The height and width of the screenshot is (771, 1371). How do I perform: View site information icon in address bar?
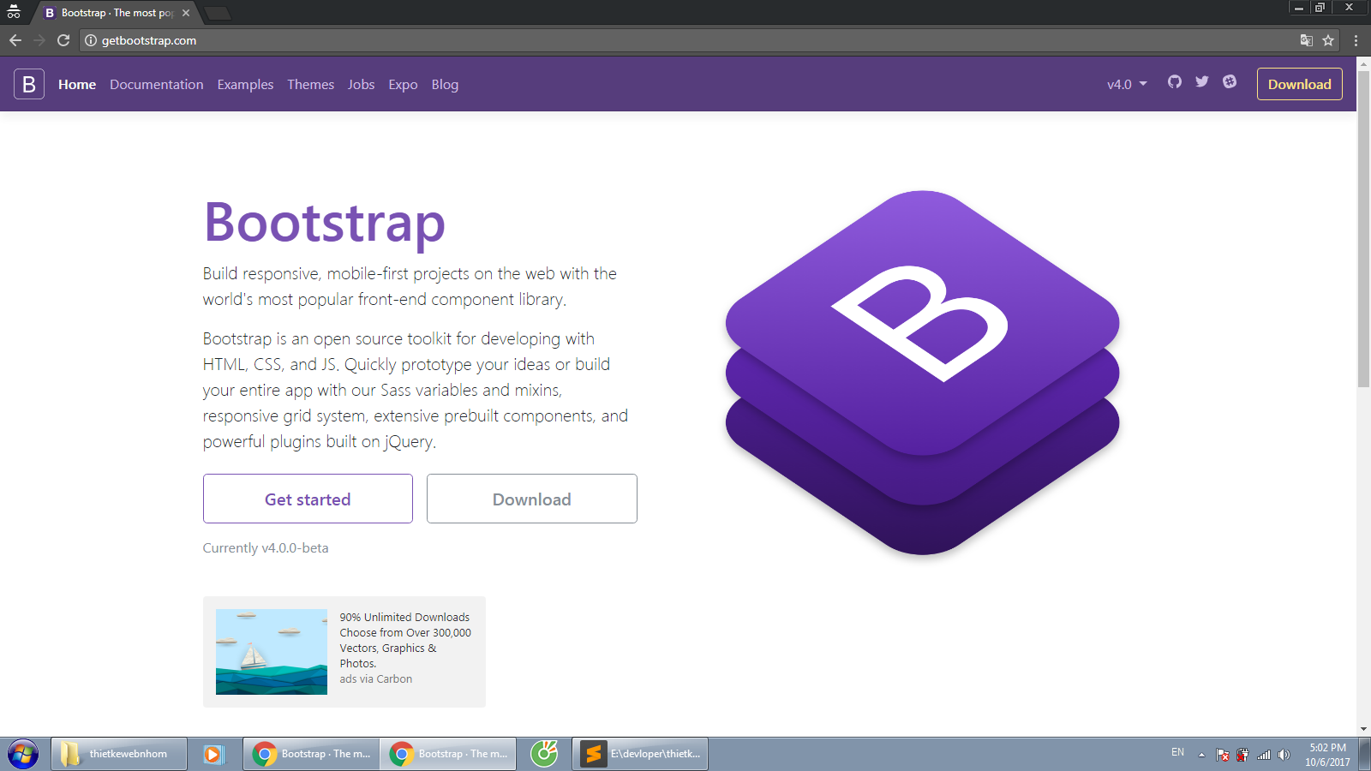pos(91,40)
